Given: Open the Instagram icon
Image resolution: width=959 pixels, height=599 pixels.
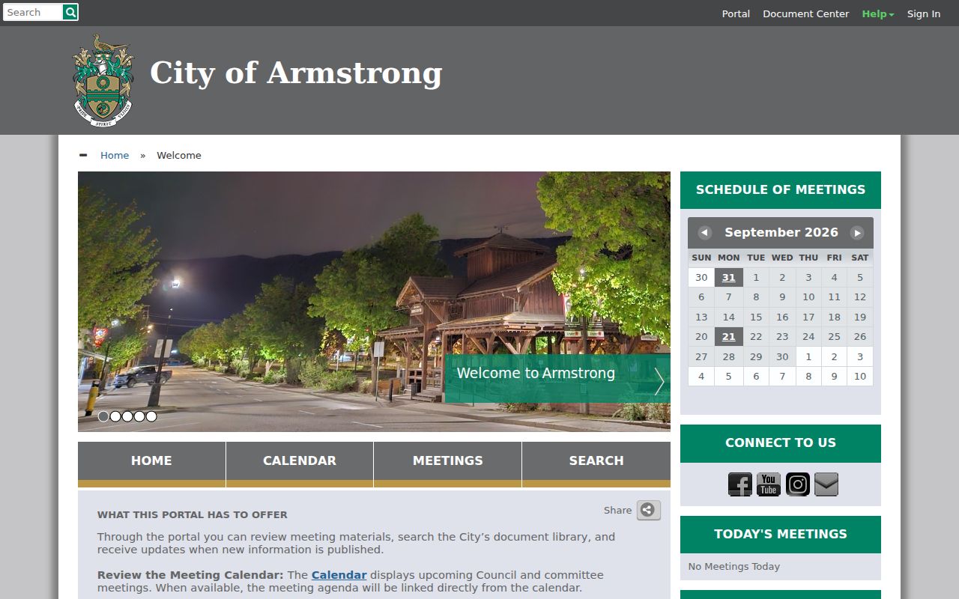Looking at the screenshot, I should (797, 484).
